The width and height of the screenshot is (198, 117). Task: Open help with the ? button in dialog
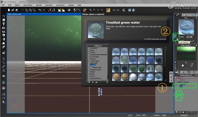171,81
